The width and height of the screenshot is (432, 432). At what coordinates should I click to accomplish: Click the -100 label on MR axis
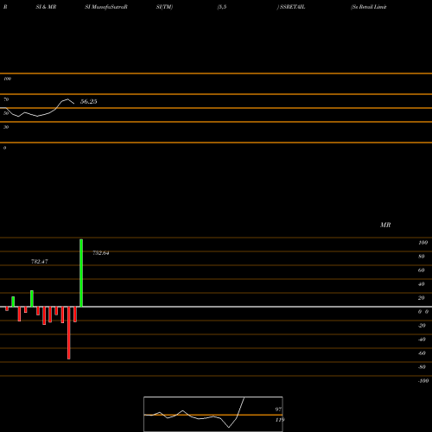click(423, 381)
